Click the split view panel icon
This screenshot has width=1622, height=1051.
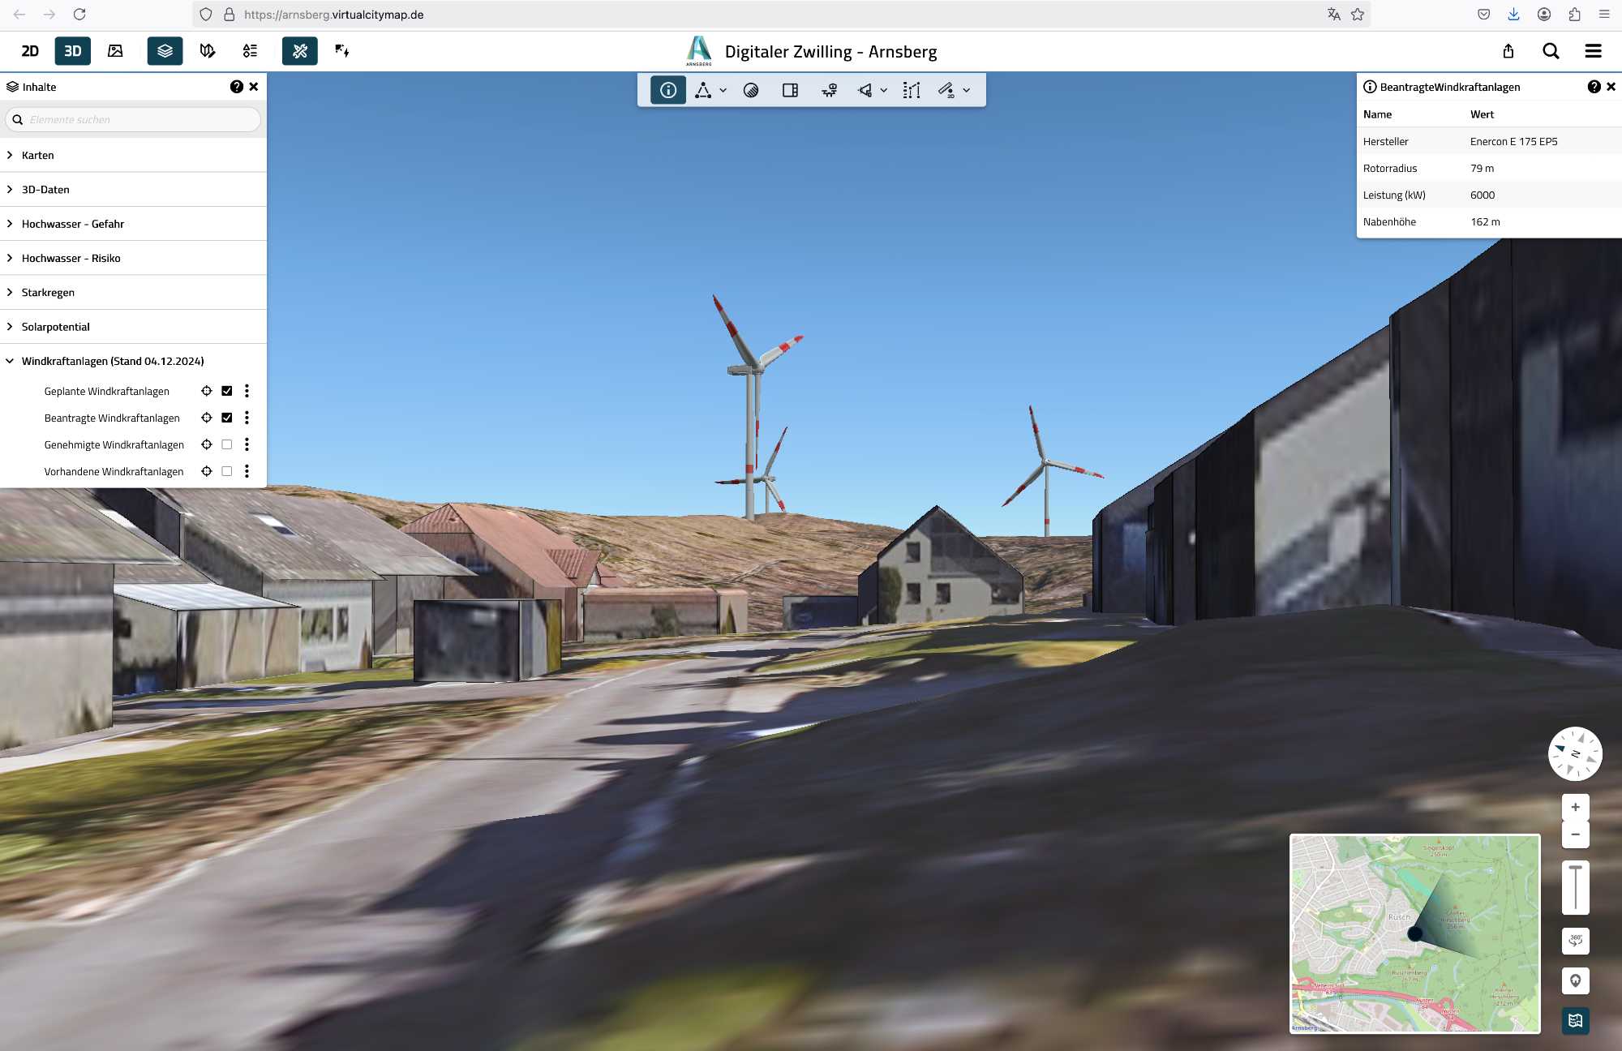tap(790, 91)
